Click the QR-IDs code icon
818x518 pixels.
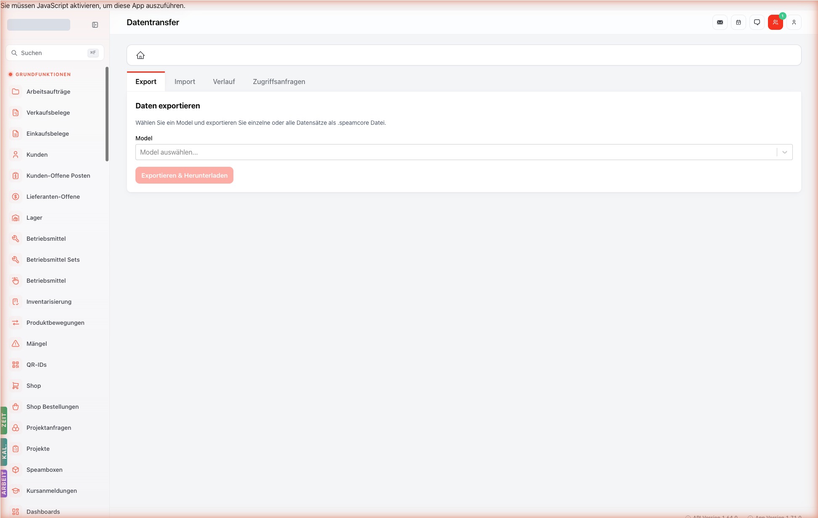(16, 365)
